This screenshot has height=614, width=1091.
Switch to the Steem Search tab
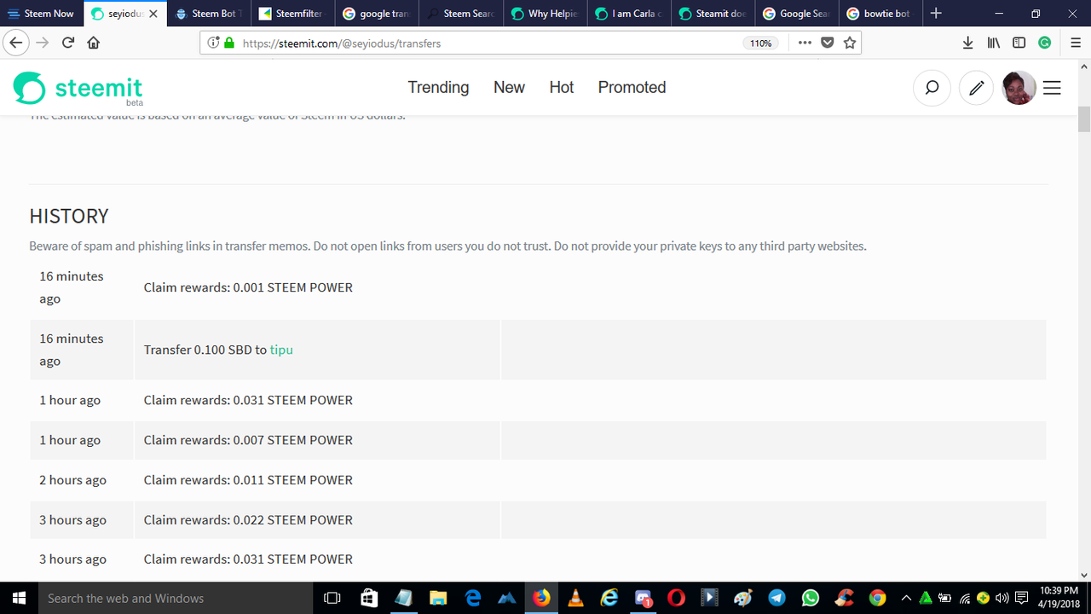(460, 14)
